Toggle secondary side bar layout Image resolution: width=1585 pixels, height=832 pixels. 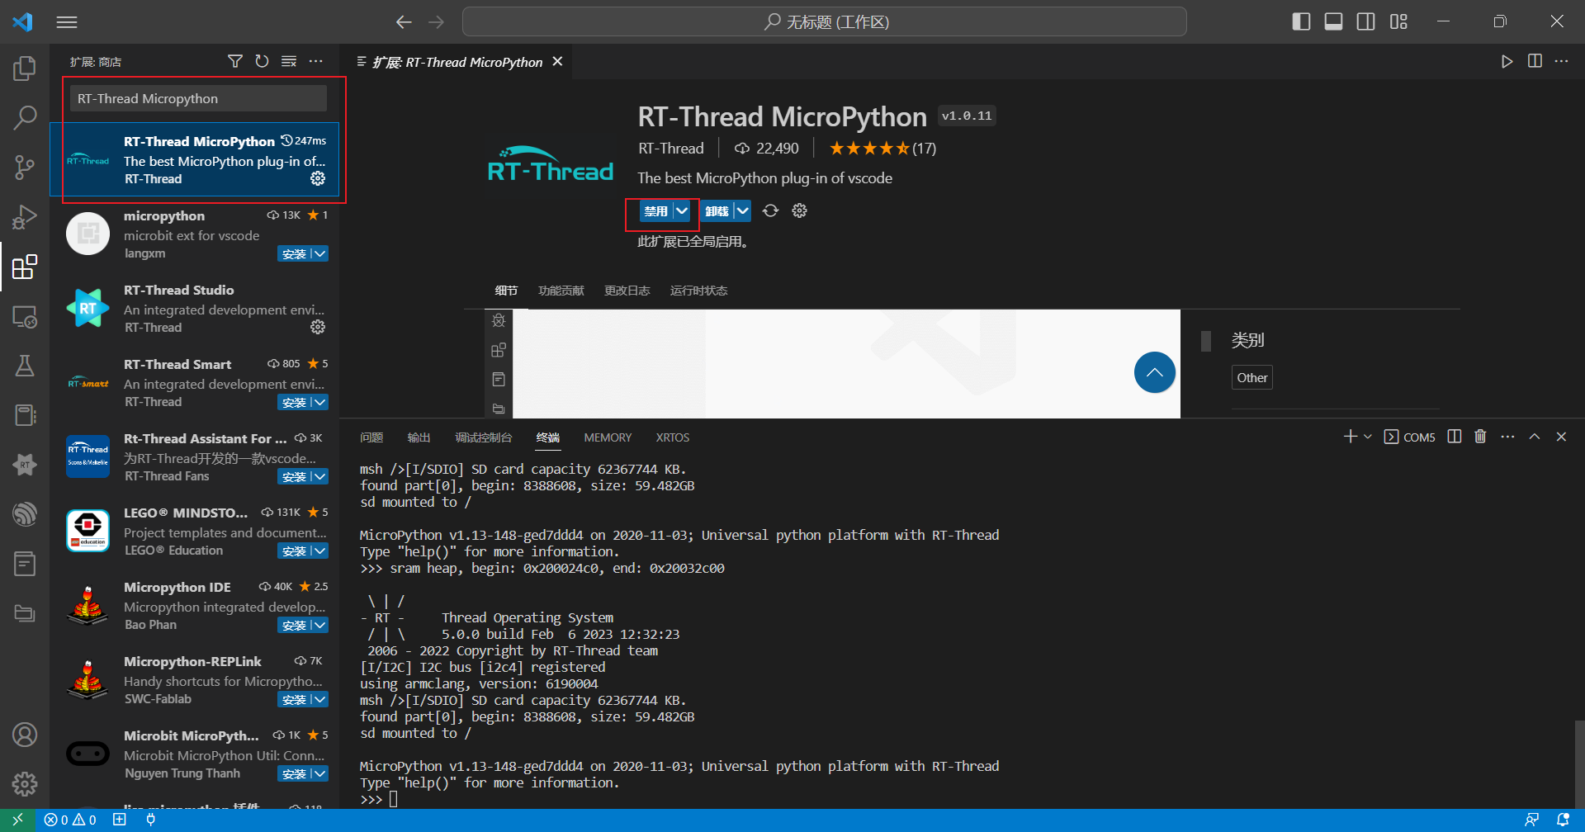(x=1366, y=21)
